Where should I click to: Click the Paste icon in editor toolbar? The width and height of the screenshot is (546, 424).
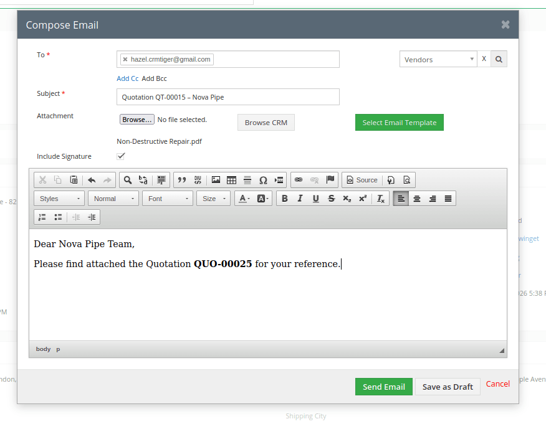point(74,180)
